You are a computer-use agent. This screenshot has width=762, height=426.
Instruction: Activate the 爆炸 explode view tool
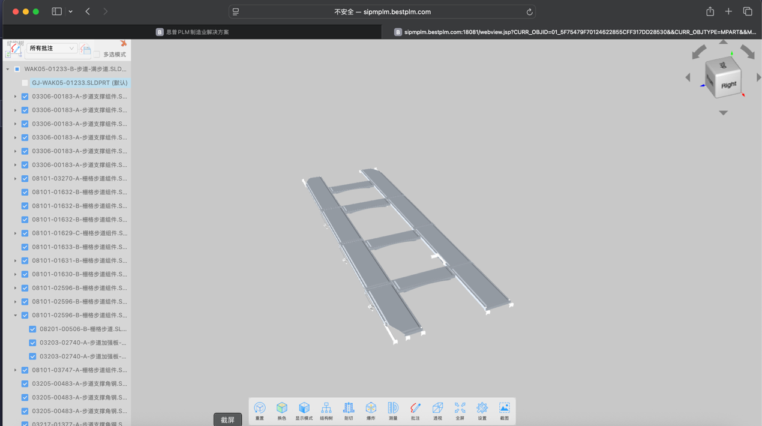371,411
